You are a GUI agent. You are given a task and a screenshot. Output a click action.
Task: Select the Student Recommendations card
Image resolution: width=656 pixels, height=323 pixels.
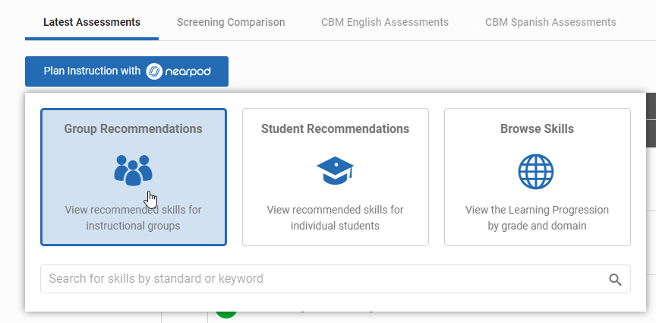(336, 177)
